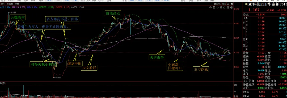
Task: Toggle chart element visibility with eye icon
Action: pyautogui.click(x=210, y=7)
